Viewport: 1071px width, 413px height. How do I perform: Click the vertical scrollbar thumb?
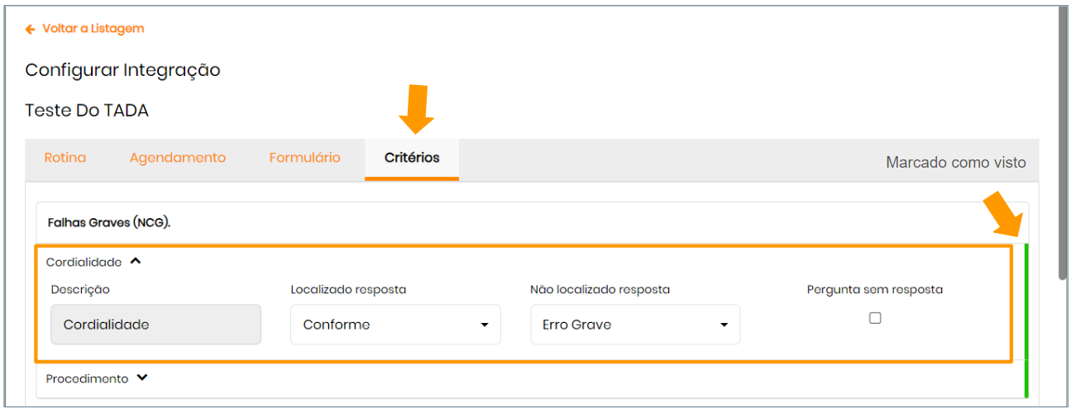[x=1063, y=140]
